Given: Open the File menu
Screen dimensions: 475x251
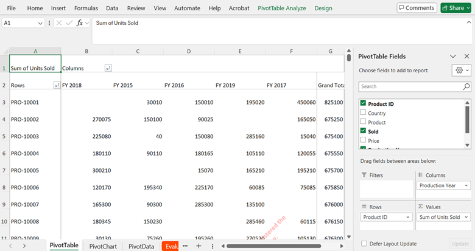Looking at the screenshot, I should coord(11,8).
